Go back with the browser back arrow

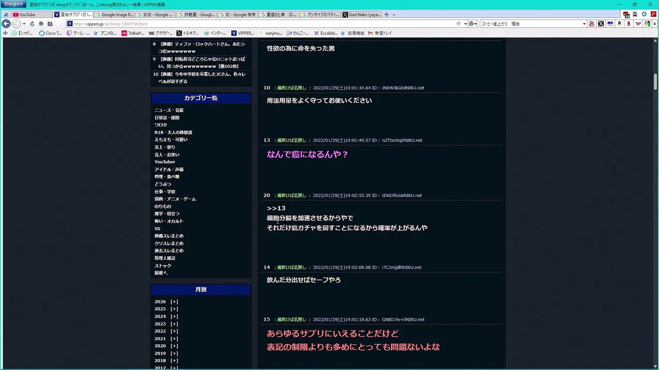6,24
